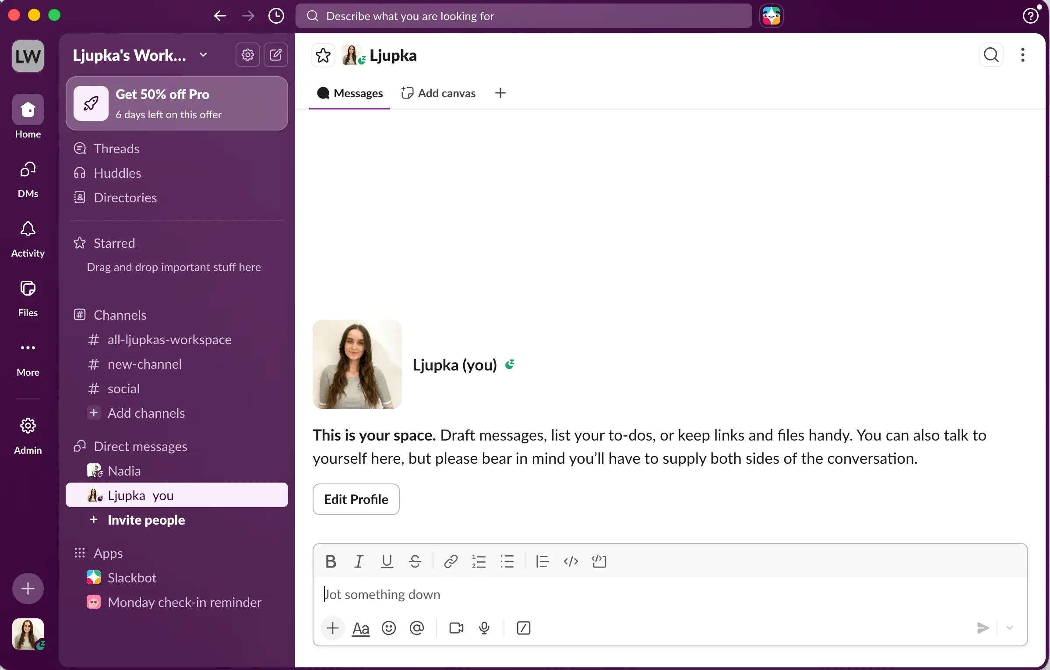Toggle underline formatting

(x=387, y=561)
